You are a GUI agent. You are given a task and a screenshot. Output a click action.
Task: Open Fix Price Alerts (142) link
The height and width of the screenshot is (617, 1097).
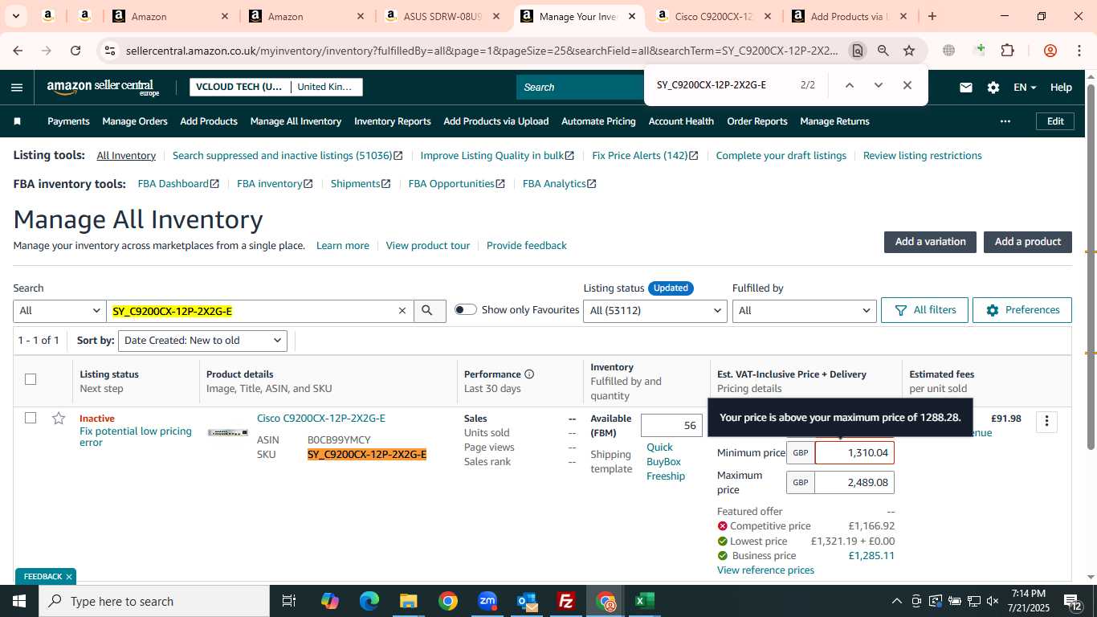645,156
